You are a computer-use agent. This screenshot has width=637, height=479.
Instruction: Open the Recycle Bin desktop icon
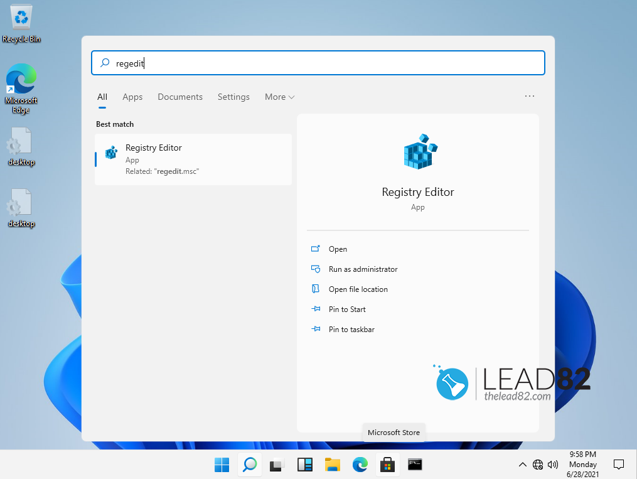coord(21,23)
